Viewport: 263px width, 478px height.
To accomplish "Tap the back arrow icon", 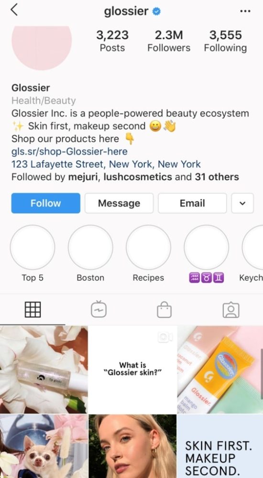I will click(14, 10).
